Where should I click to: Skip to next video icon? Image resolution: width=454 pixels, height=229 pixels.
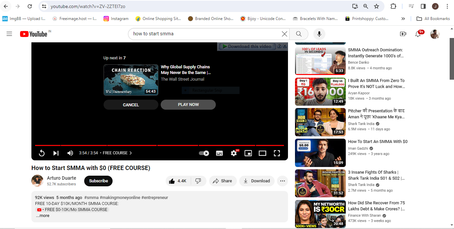tap(56, 153)
